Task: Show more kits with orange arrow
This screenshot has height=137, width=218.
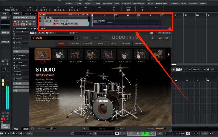Action: point(169,54)
